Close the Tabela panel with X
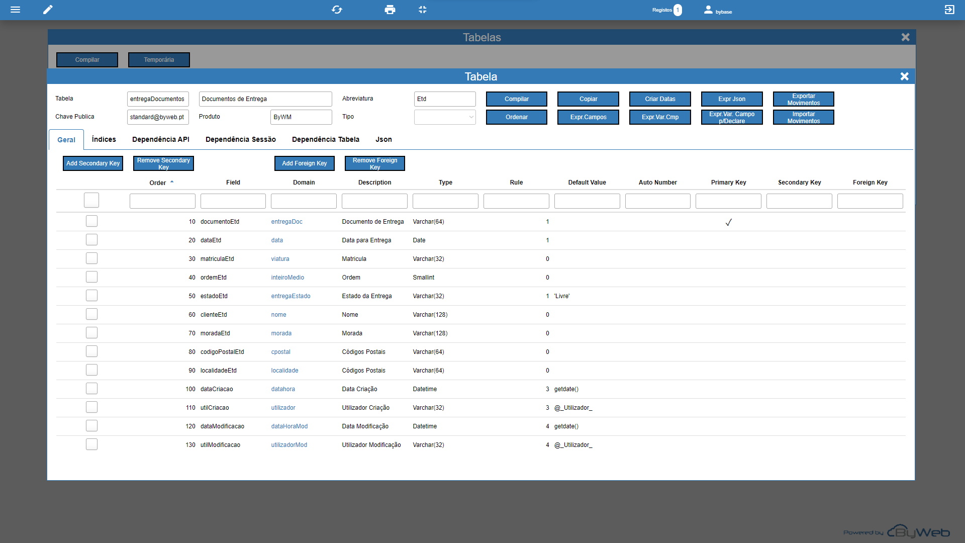Viewport: 965px width, 543px height. (904, 76)
